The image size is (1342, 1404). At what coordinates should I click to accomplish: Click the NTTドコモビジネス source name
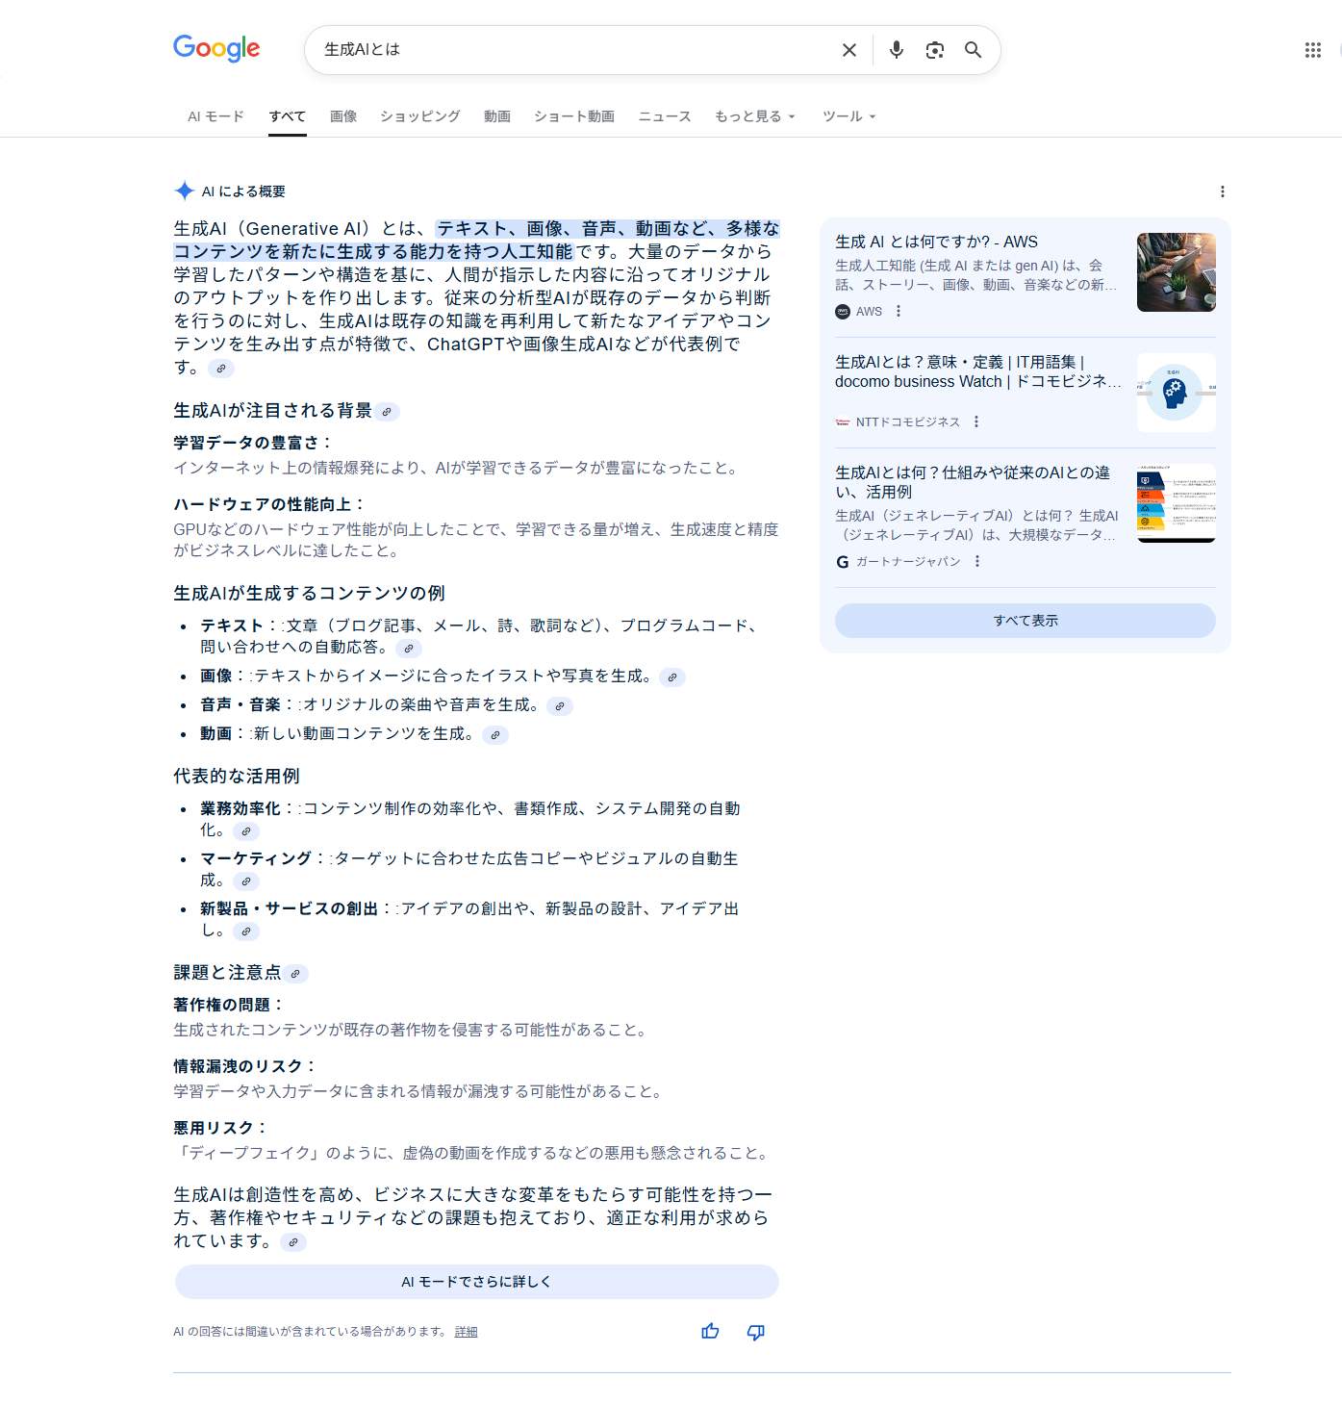click(x=908, y=421)
